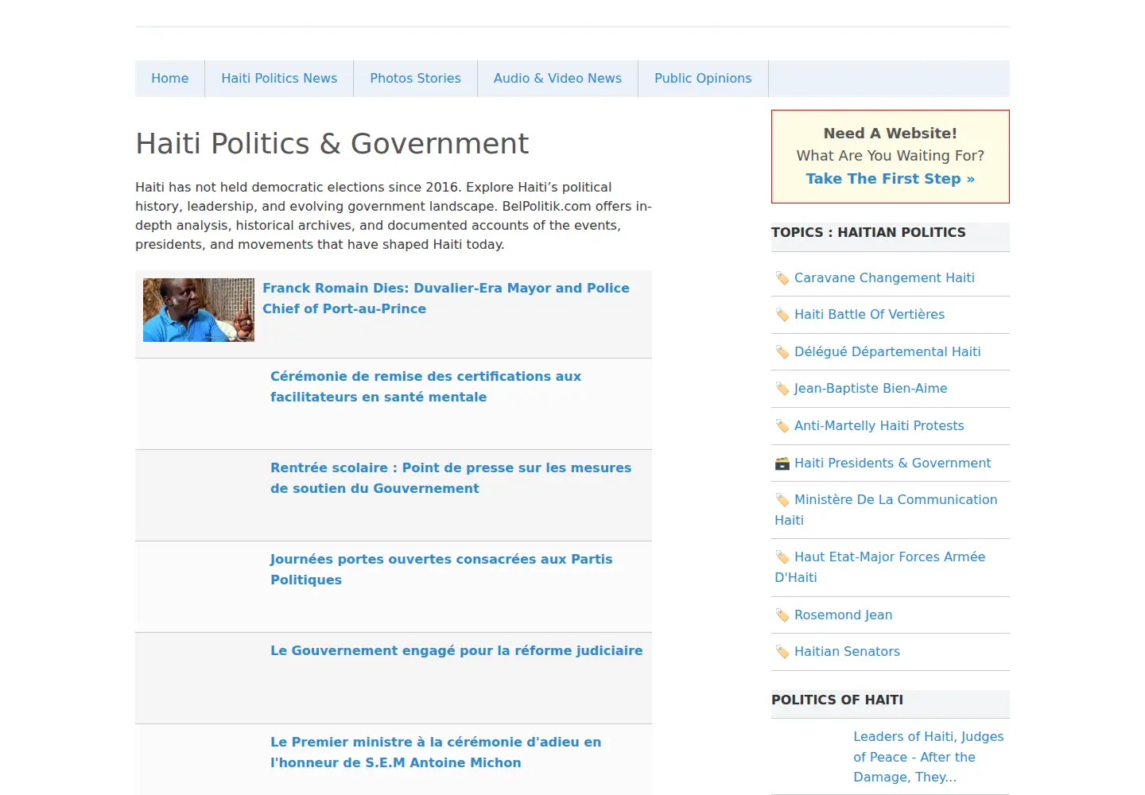Open the Franck Romain Dies article
The width and height of the screenshot is (1145, 795).
click(x=446, y=298)
